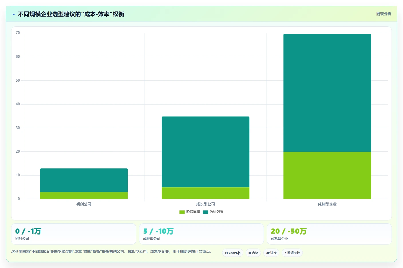The width and height of the screenshot is (403, 268).
Task: Click the light green 阶段累积 legend swatch
Action: click(182, 212)
